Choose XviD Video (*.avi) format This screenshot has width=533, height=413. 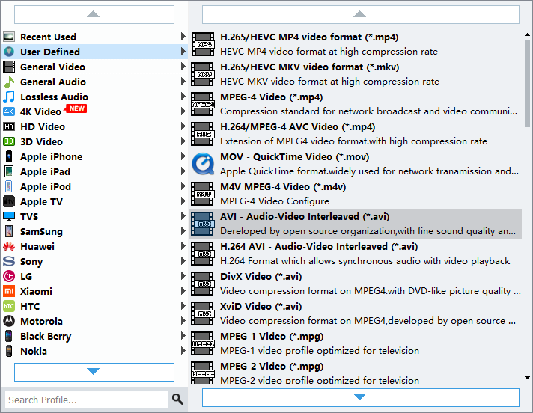pyautogui.click(x=356, y=313)
